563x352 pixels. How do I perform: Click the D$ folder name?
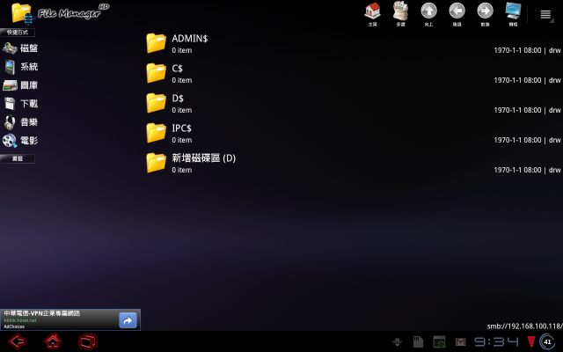click(178, 98)
